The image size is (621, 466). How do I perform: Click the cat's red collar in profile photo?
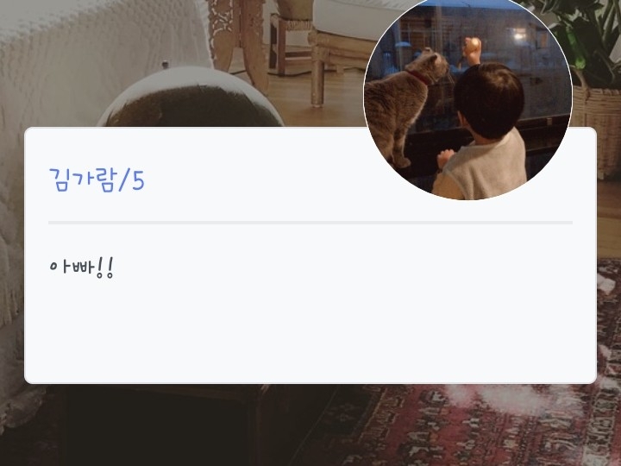click(419, 78)
